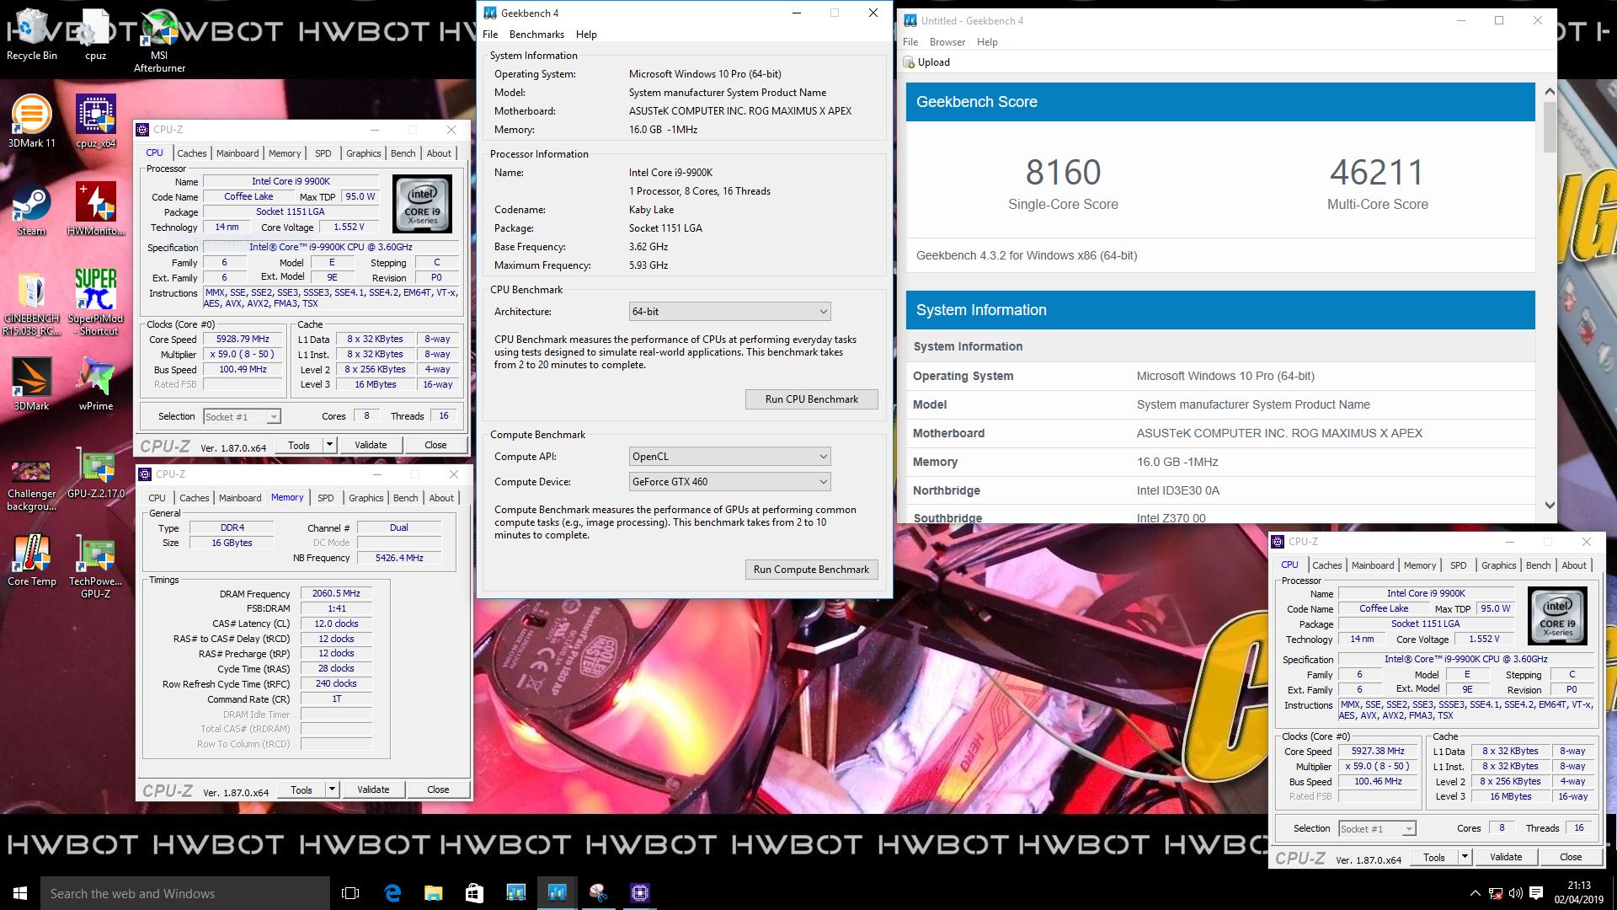Show hidden system tray icons
The image size is (1617, 910).
coord(1475,893)
